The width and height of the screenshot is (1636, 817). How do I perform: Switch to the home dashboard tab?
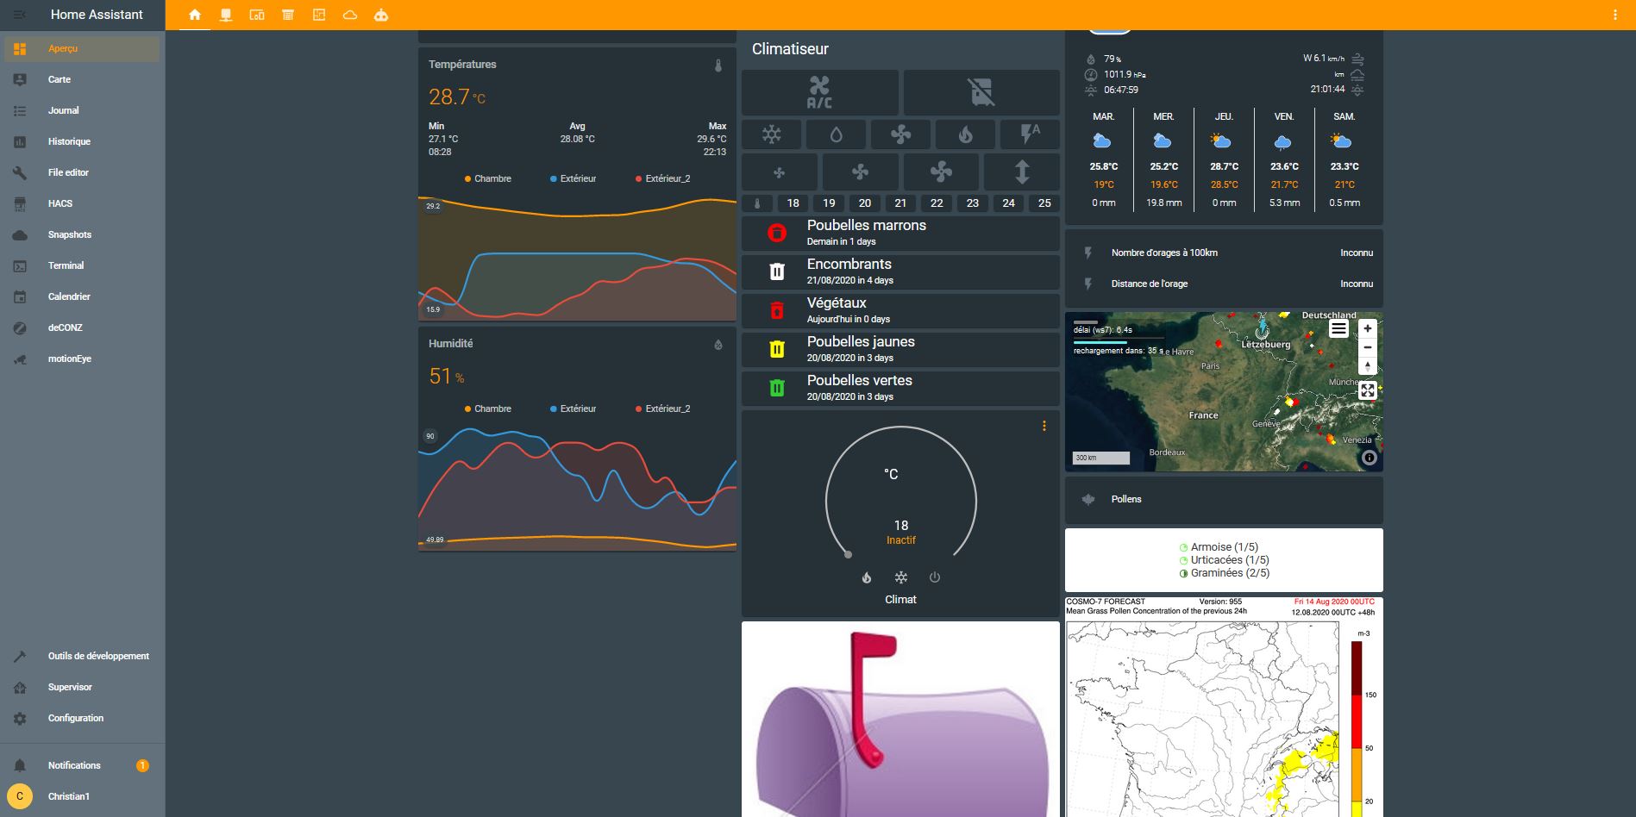[x=195, y=15]
